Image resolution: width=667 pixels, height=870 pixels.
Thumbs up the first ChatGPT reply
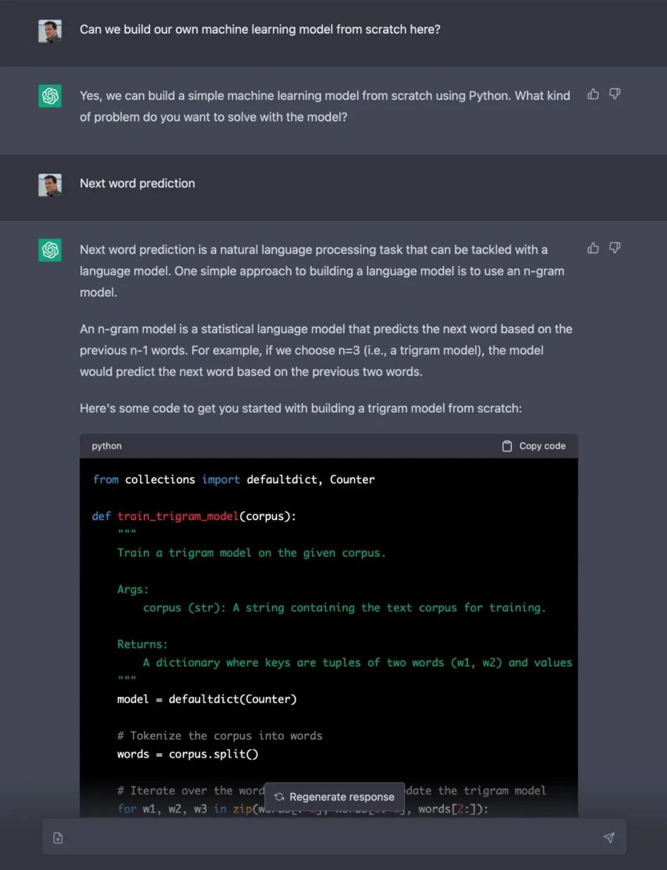593,94
